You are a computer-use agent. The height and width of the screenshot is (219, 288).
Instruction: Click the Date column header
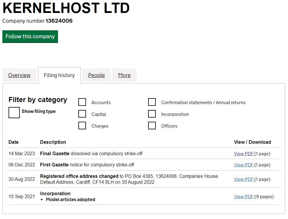click(x=14, y=142)
